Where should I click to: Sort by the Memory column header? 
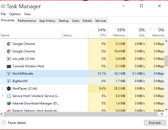click(x=117, y=33)
